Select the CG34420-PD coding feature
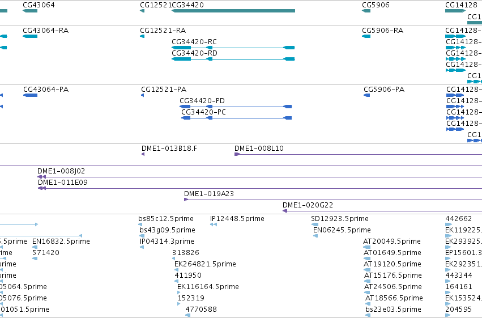The image size is (482, 318). 236,107
